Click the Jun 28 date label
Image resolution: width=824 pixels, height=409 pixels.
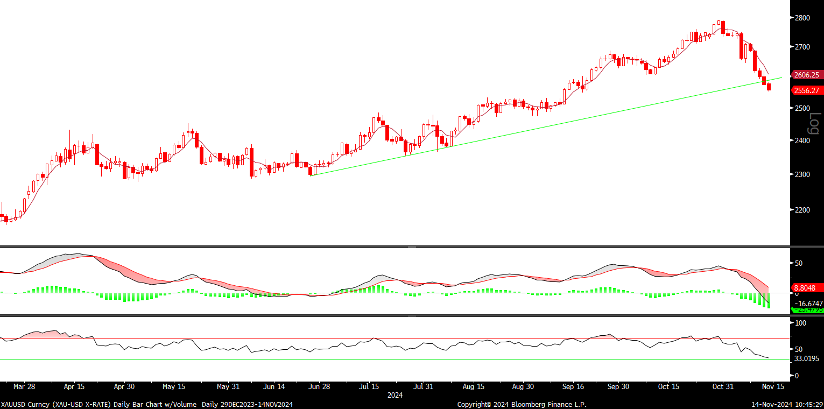(320, 387)
